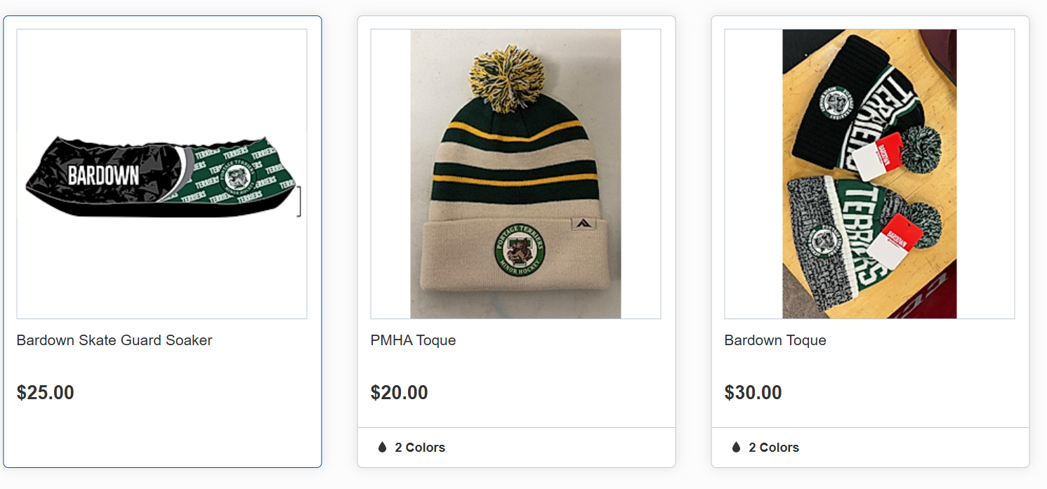View the 2 Colors label on Bardown Toque
The image size is (1047, 489).
[774, 448]
